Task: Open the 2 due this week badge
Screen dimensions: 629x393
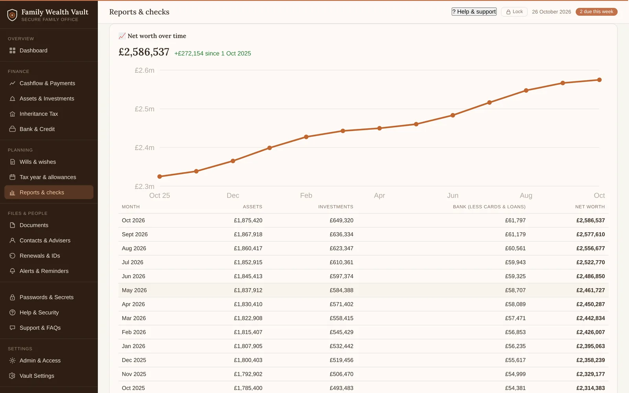Action: click(596, 12)
